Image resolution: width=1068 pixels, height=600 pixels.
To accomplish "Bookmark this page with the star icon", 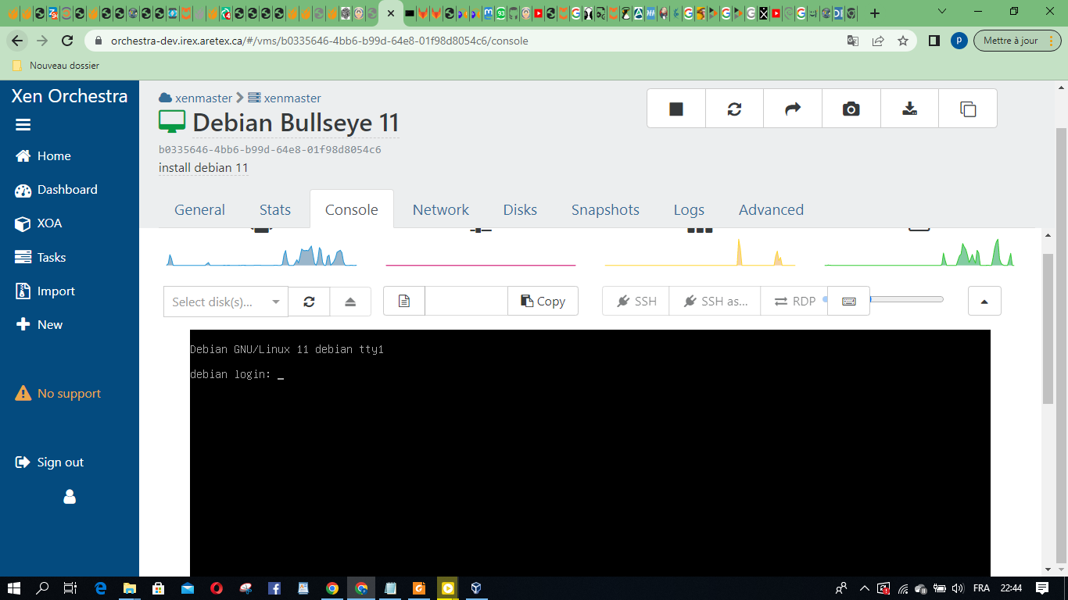I will (903, 41).
